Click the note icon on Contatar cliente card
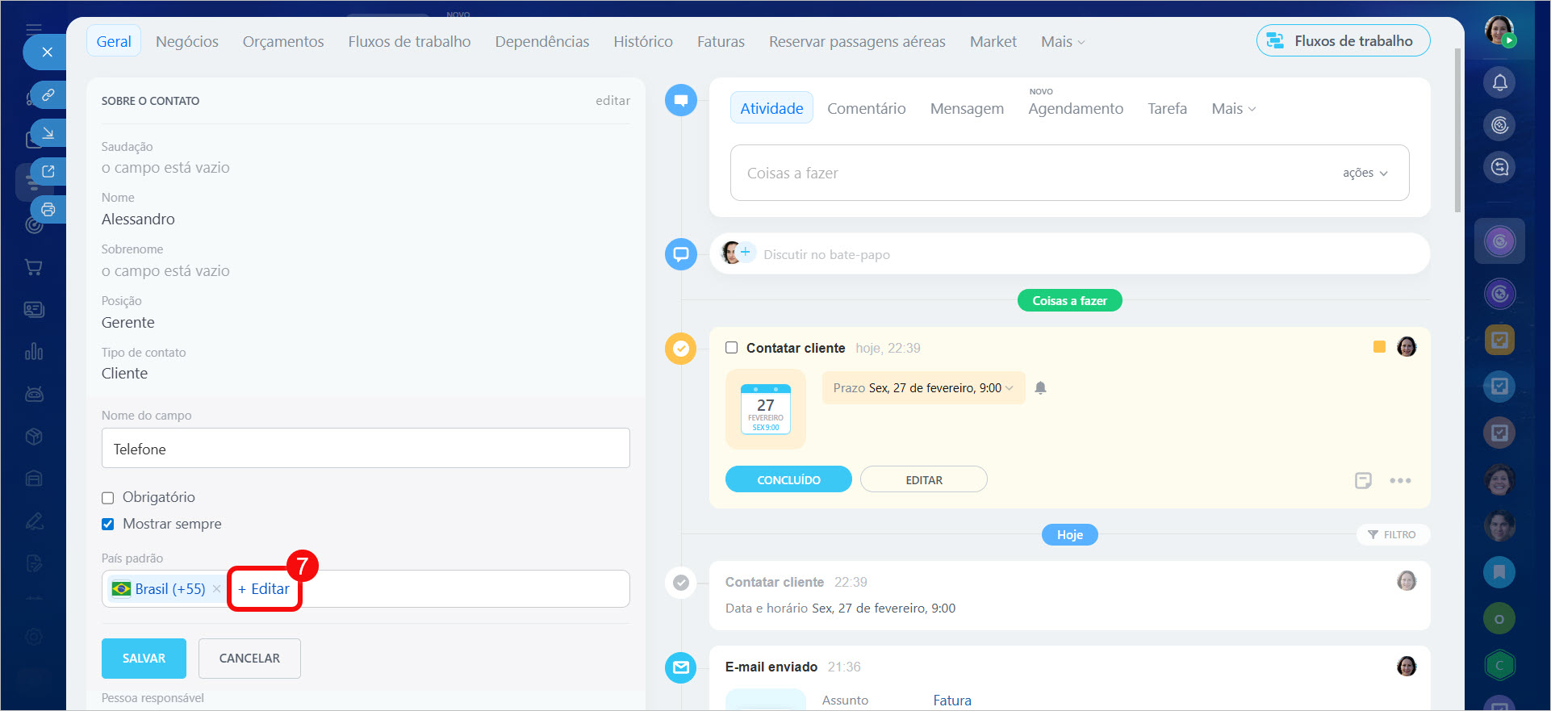Image resolution: width=1551 pixels, height=711 pixels. (x=1363, y=480)
